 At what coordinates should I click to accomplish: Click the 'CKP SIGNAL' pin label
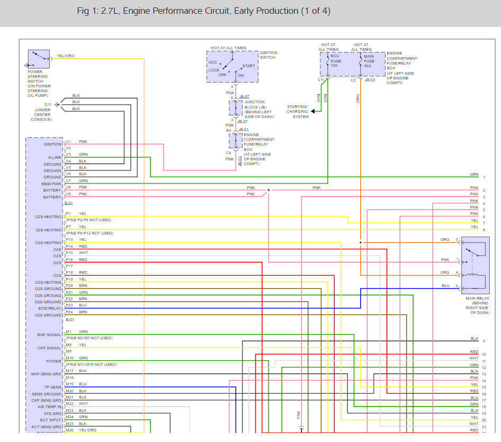[49, 348]
